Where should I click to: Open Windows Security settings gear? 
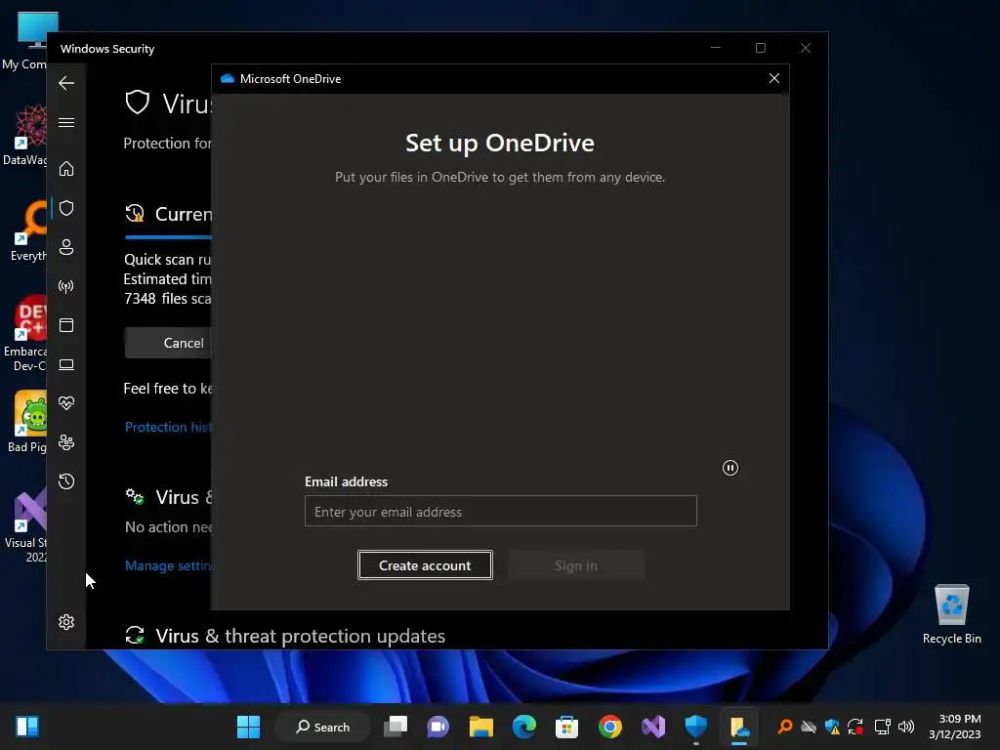(66, 622)
